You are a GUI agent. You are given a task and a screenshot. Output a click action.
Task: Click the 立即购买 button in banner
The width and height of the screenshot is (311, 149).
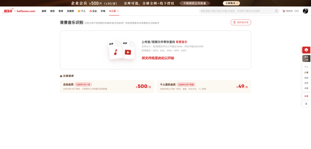pos(231,3)
